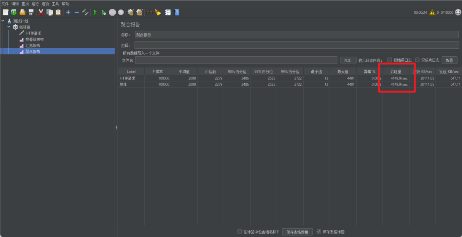
Task: Open the 运行 menu
Action: (x=35, y=3)
